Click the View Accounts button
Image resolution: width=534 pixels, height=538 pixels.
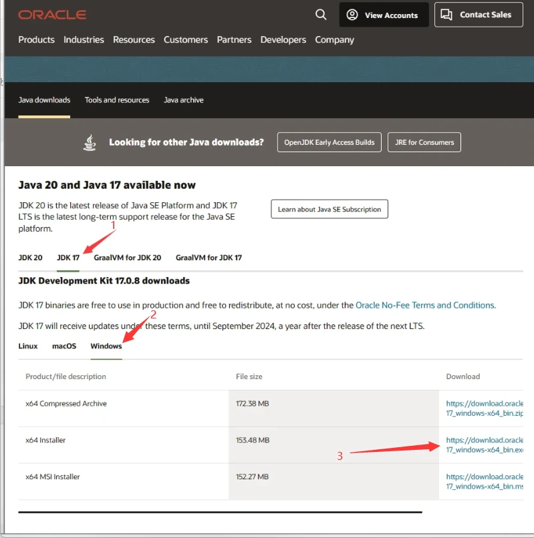coord(384,15)
